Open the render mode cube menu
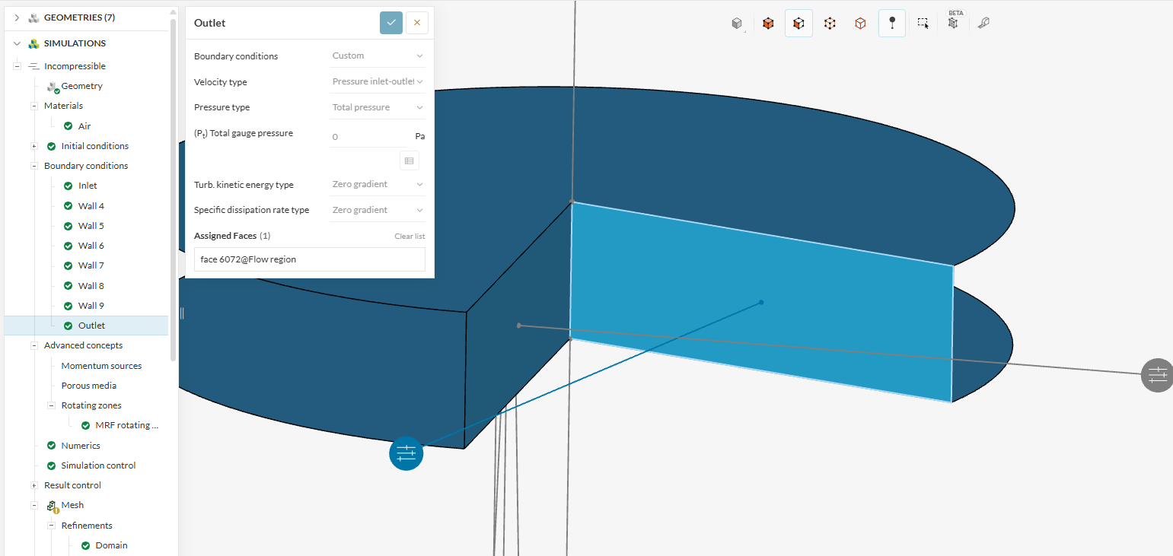The width and height of the screenshot is (1173, 556). pos(737,24)
